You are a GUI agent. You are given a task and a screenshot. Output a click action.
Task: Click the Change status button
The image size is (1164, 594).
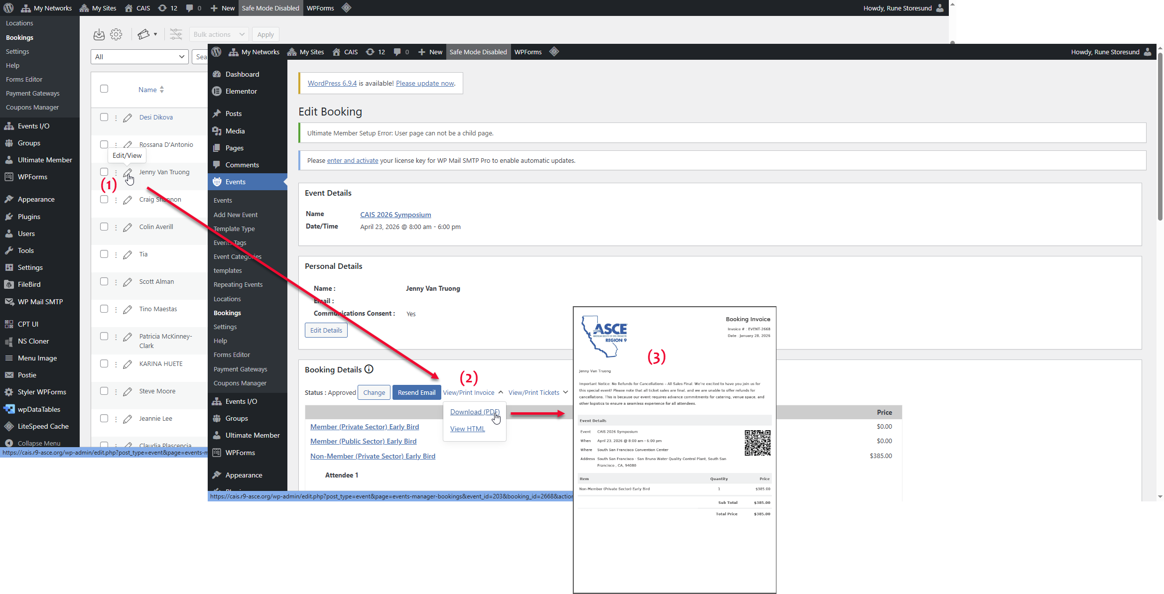[374, 392]
